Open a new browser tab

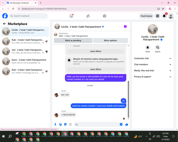click(x=41, y=3)
